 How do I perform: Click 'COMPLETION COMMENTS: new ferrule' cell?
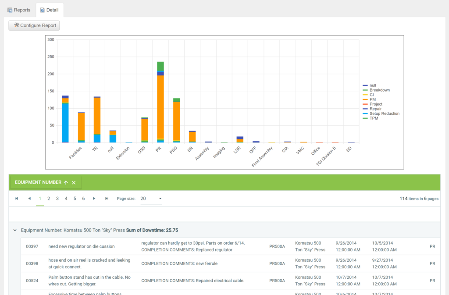(179, 263)
